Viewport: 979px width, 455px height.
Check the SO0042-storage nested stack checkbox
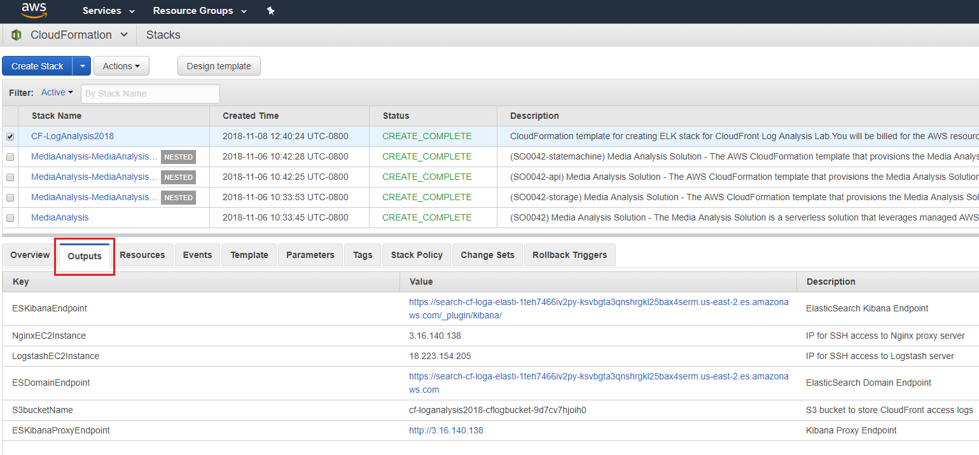point(10,198)
